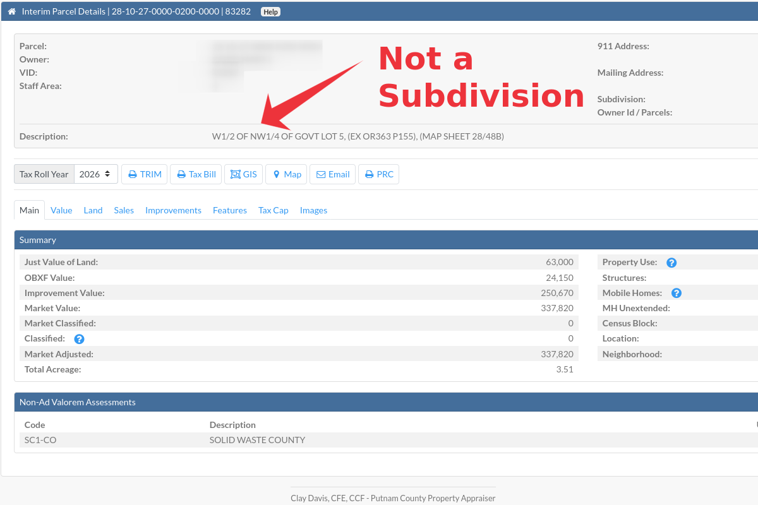Switch to the Features tab
This screenshot has width=758, height=505.
[x=230, y=210]
